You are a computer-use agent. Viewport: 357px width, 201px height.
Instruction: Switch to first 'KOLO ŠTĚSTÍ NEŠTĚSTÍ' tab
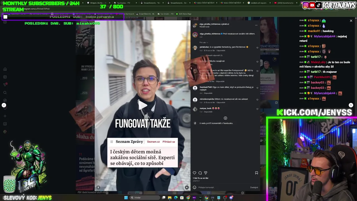(x=206, y=3)
